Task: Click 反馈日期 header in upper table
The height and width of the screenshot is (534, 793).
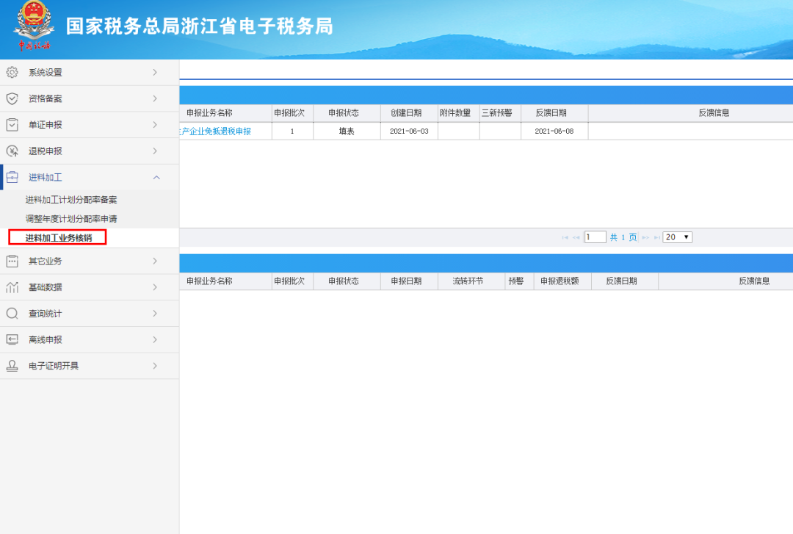Action: [551, 113]
